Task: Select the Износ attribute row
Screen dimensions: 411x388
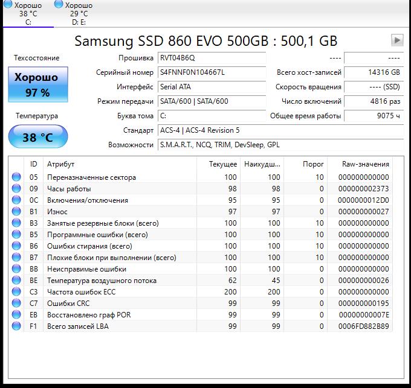Action: coord(201,212)
